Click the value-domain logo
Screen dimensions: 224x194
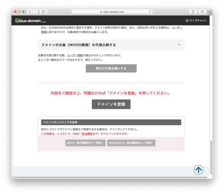tap(31, 20)
